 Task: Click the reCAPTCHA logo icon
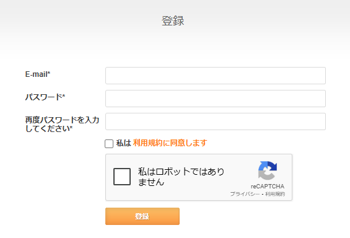point(268,170)
